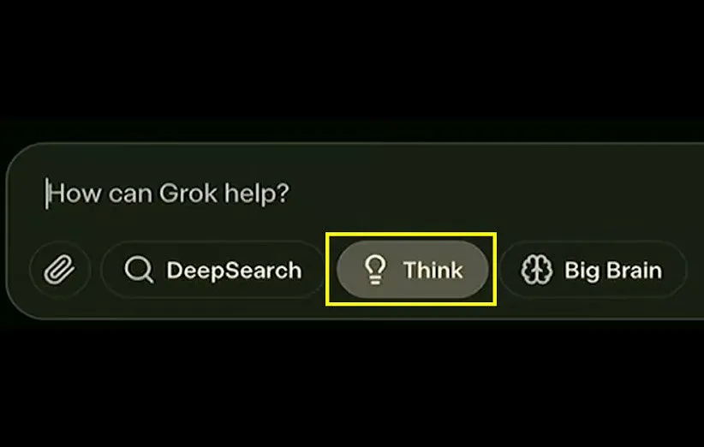Image resolution: width=704 pixels, height=447 pixels.
Task: Click the magnifying glass icon in DeepSearch
Action: 139,270
